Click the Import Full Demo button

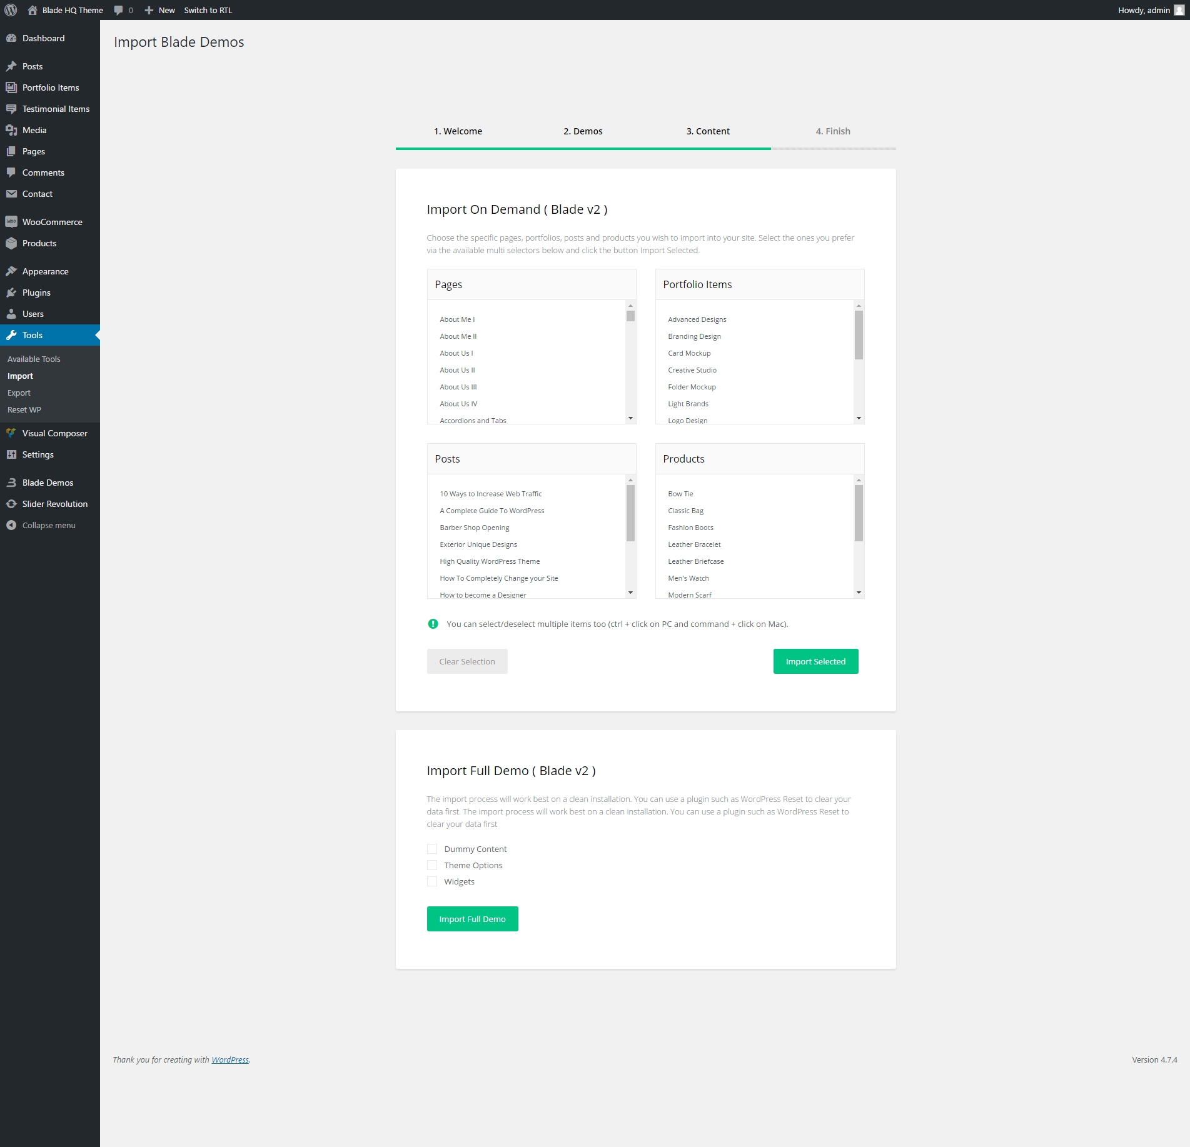click(x=472, y=919)
